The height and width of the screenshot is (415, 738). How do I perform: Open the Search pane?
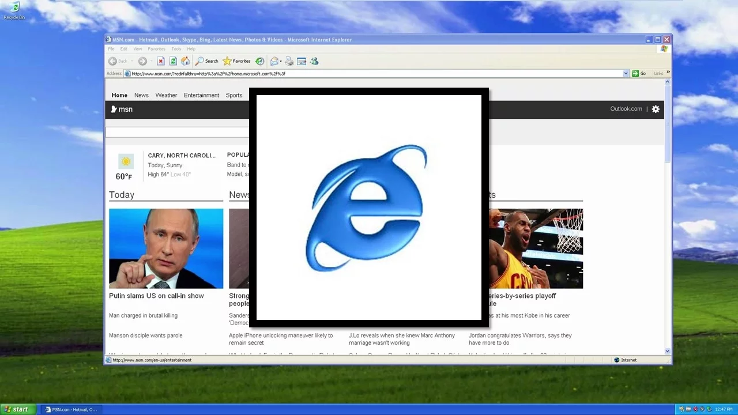tap(207, 61)
